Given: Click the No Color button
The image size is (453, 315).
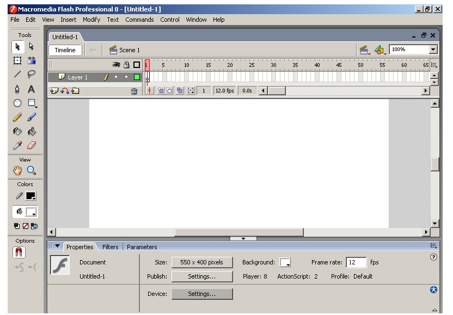Looking at the screenshot, I should [x=26, y=226].
